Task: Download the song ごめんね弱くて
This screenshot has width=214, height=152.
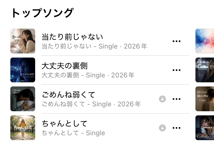Action: [x=162, y=99]
